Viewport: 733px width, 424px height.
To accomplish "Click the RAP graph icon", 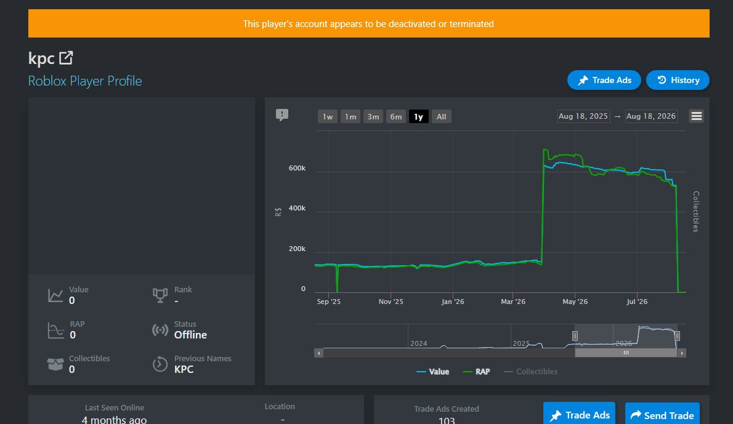I will 55,330.
